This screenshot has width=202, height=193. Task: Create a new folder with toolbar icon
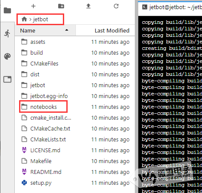pos(61,6)
